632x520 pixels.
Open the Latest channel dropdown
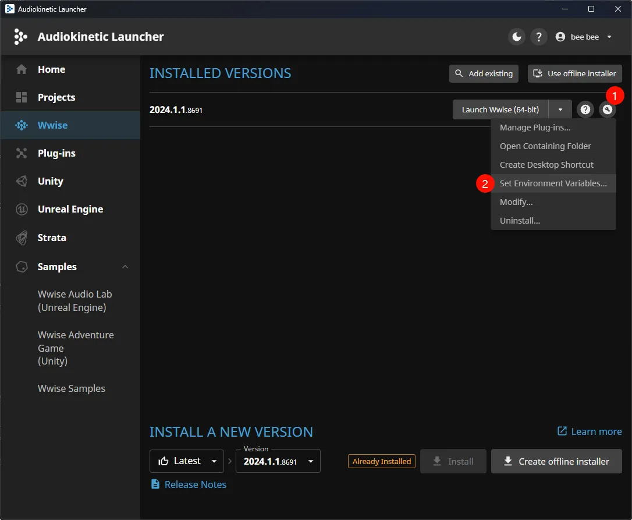[x=187, y=461]
